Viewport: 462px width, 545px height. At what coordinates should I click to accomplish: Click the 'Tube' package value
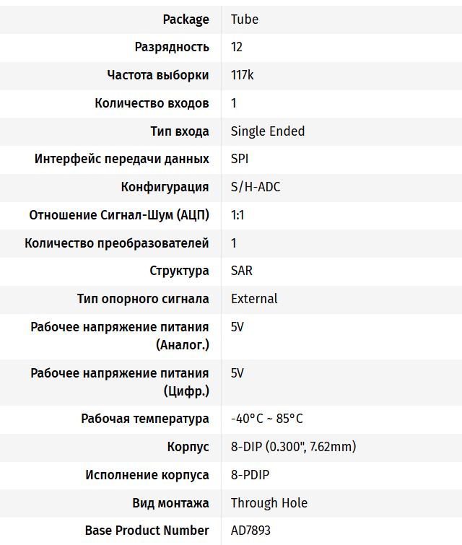244,19
